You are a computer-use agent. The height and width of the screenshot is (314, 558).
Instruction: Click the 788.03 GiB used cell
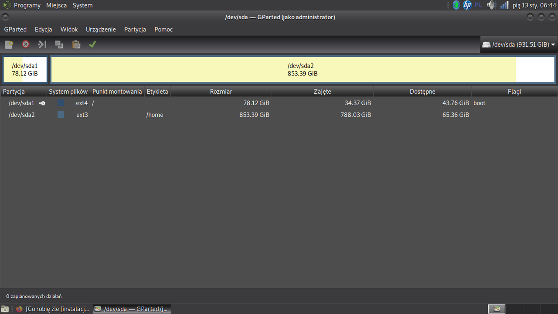click(356, 115)
